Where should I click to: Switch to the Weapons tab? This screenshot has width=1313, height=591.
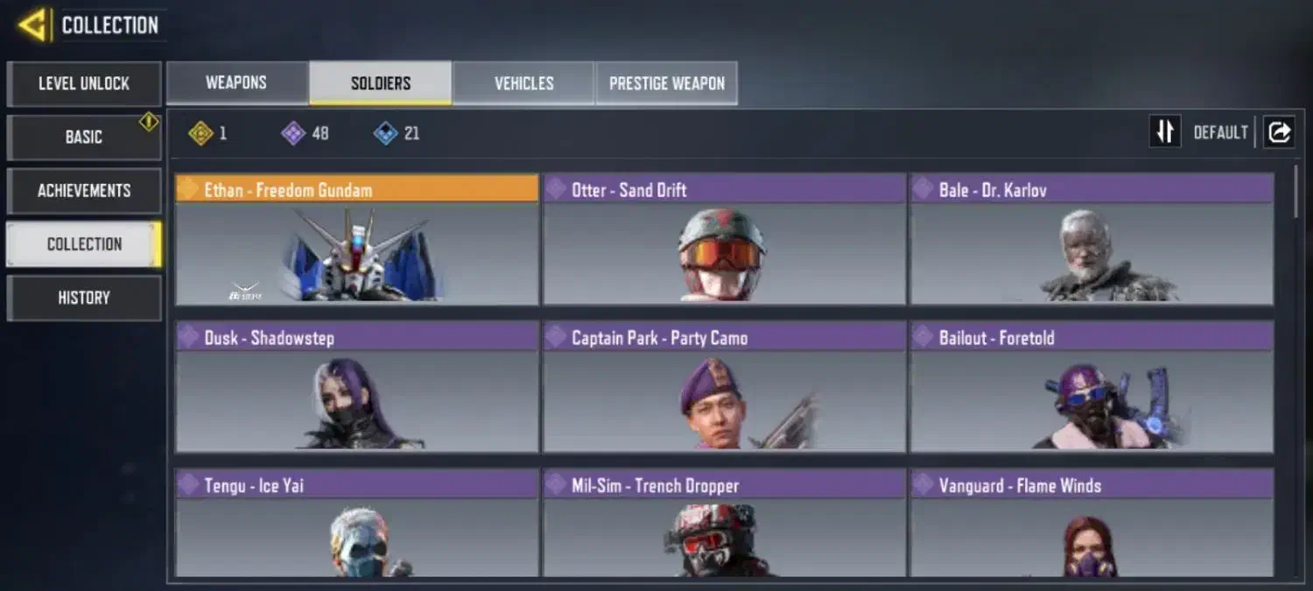tap(236, 83)
